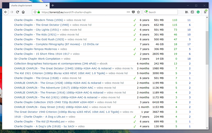The width and height of the screenshot is (212, 133).
Task: Open Charlie Chaplin Collection 1925-1940 720p link
Action: (x=54, y=102)
